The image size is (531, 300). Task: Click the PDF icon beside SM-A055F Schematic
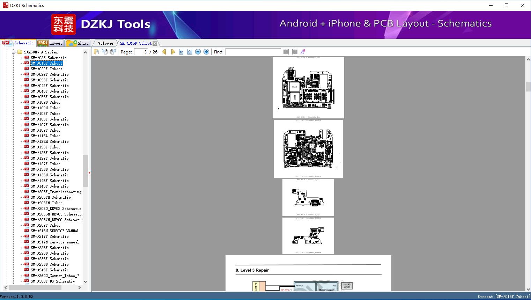tap(26, 97)
